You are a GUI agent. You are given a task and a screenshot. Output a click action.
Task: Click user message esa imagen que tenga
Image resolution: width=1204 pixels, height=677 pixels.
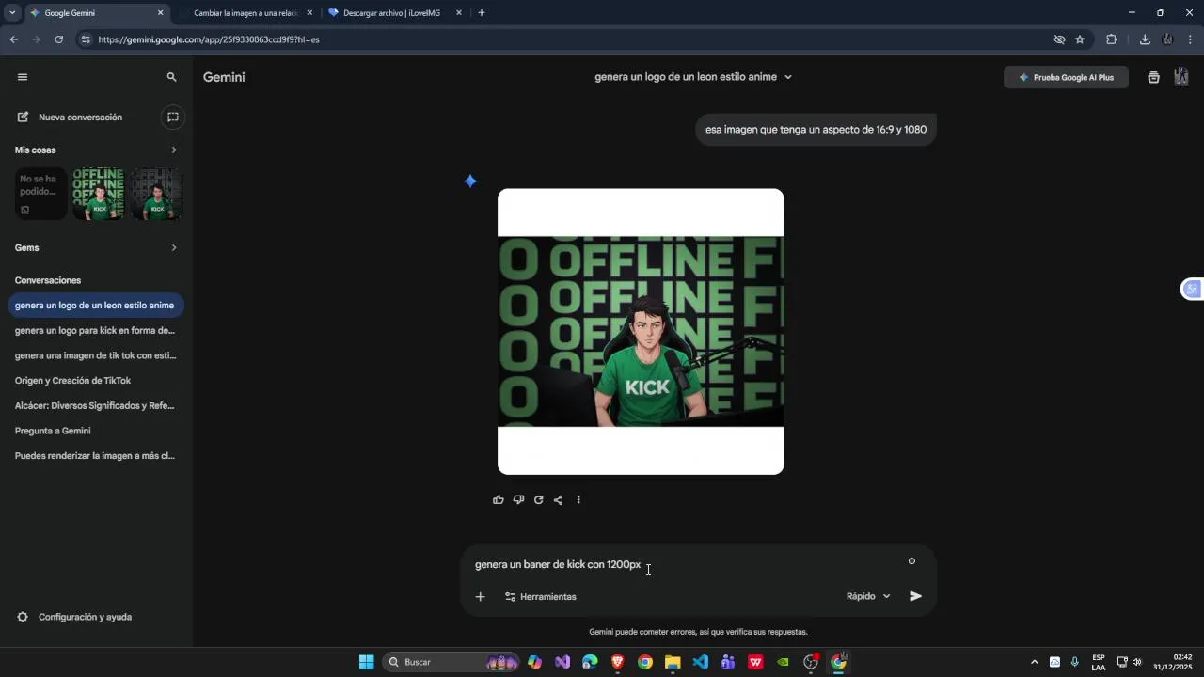816,130
